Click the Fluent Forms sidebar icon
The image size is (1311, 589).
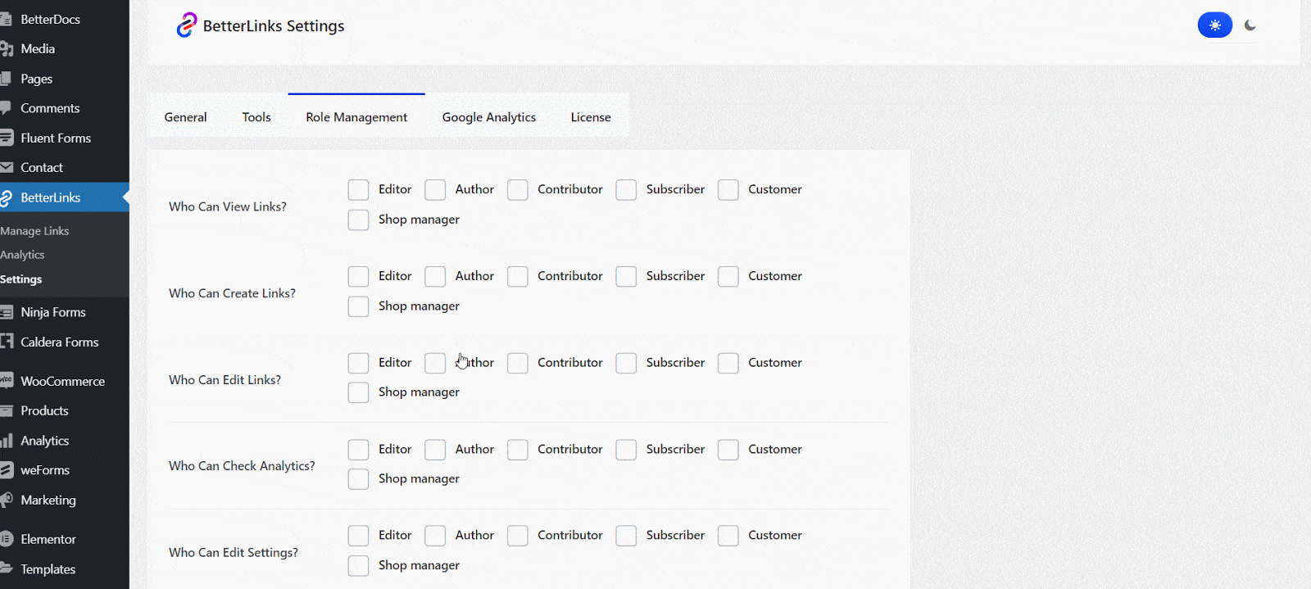pos(7,138)
